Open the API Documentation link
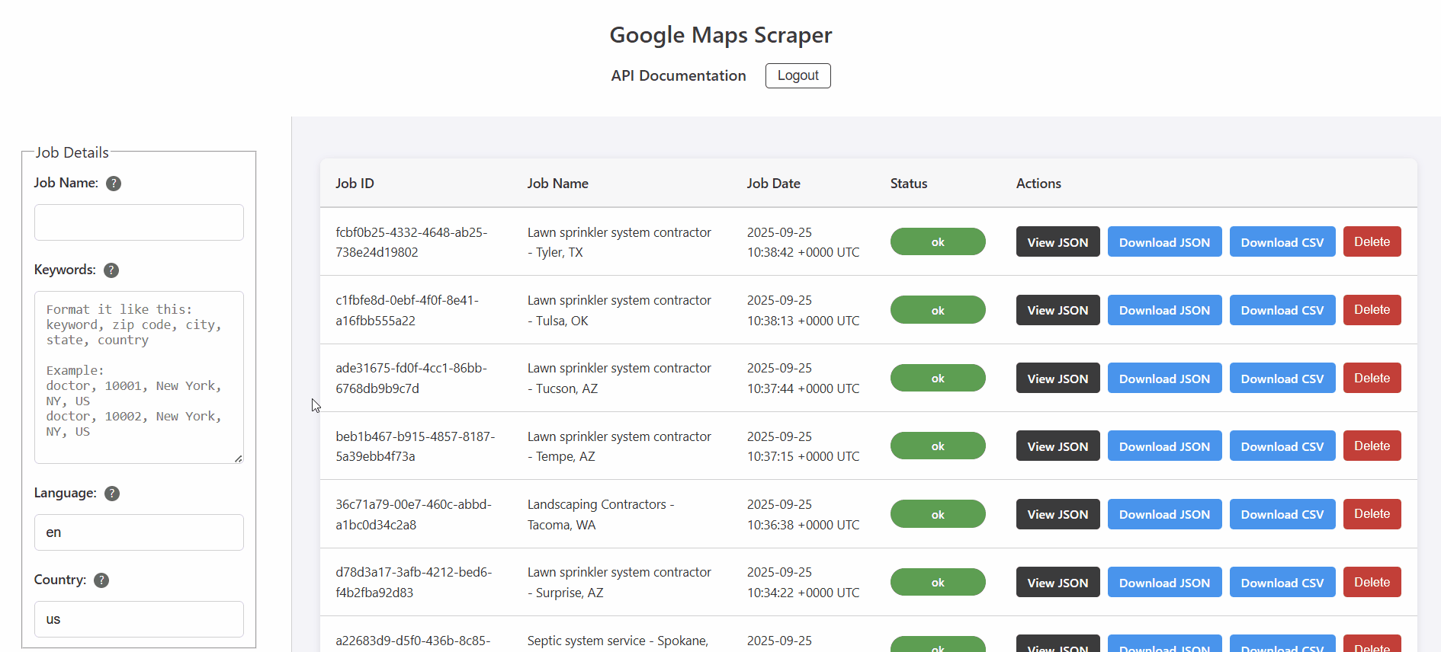This screenshot has width=1441, height=652. point(679,75)
